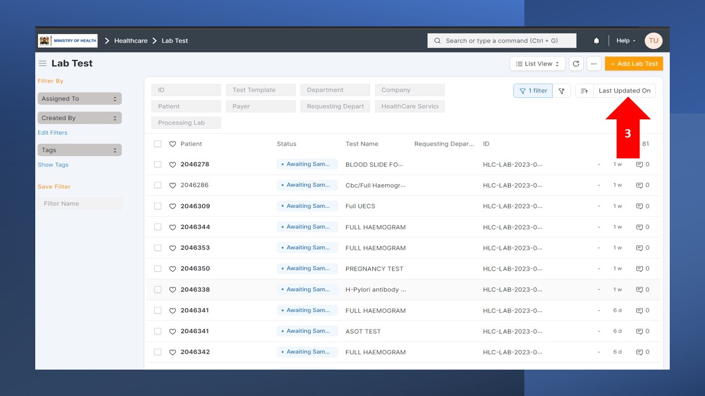This screenshot has height=396, width=705.
Task: Click the Department filter field
Action: click(335, 90)
